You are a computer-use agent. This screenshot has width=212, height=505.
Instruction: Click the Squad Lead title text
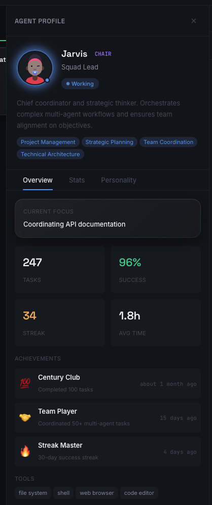click(x=80, y=67)
